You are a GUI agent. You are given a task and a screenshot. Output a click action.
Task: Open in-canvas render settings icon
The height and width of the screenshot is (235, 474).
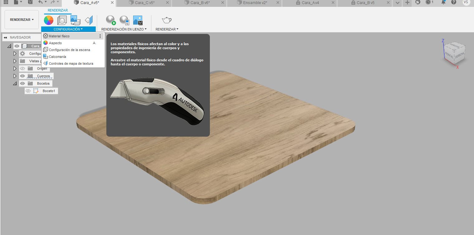[x=124, y=20]
